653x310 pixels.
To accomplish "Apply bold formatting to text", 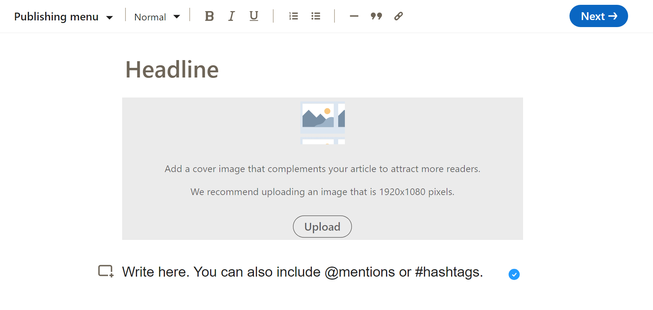I will click(209, 16).
